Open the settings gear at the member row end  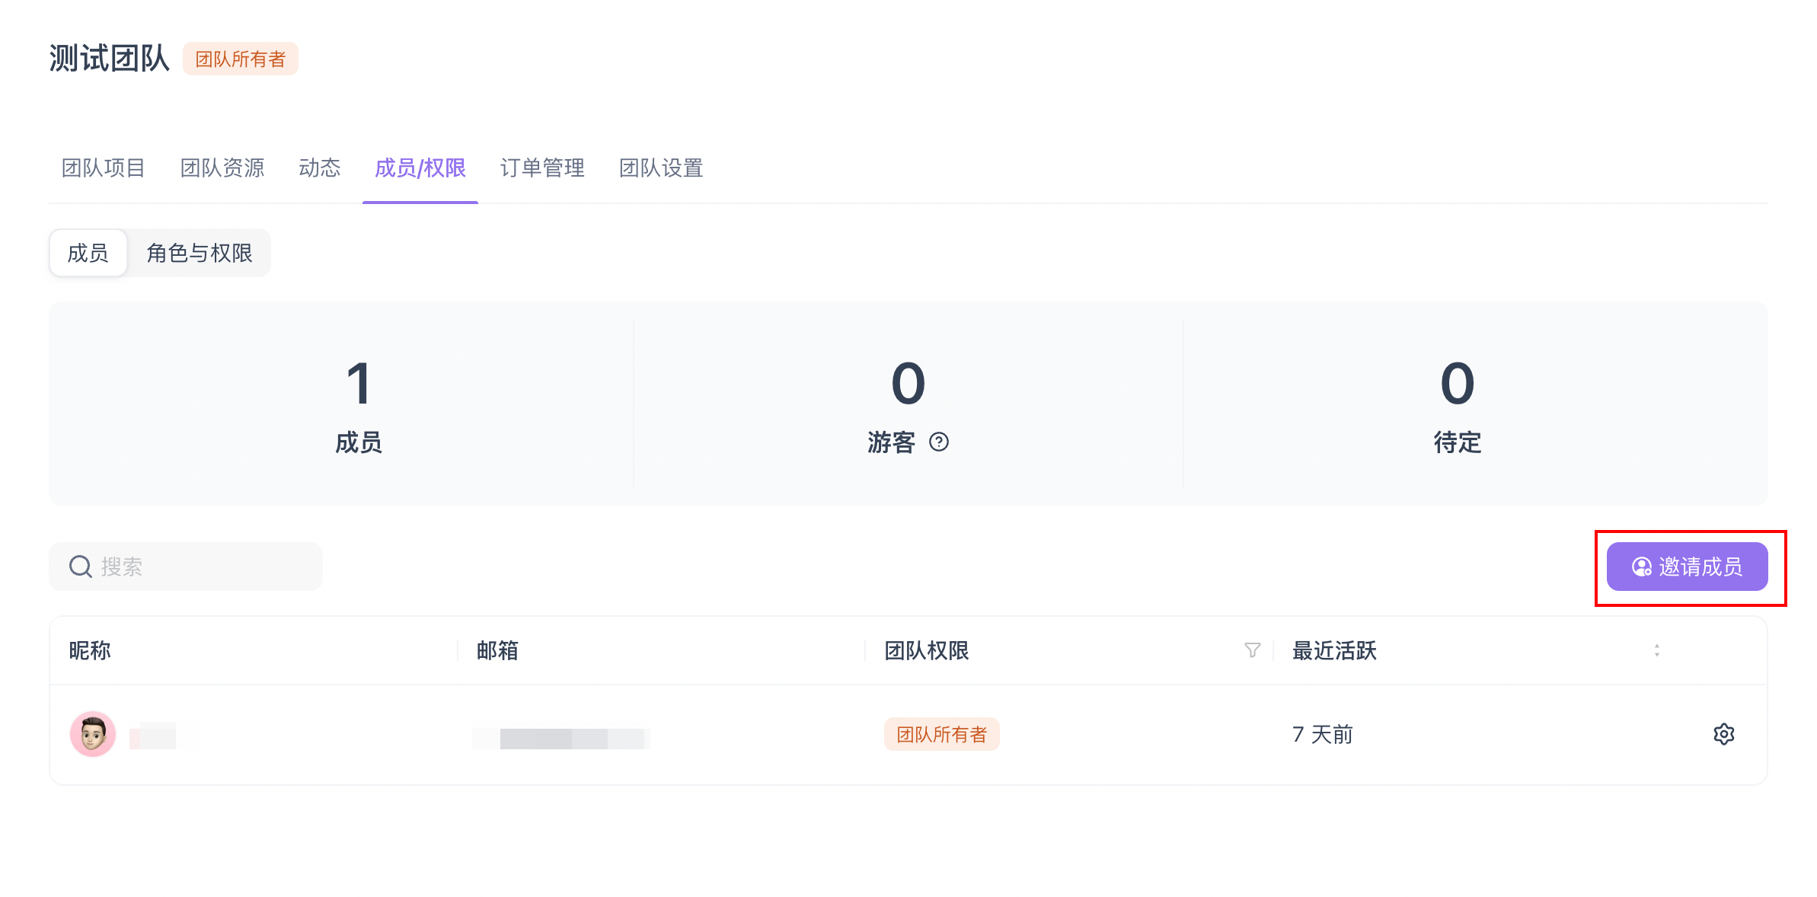1724,733
